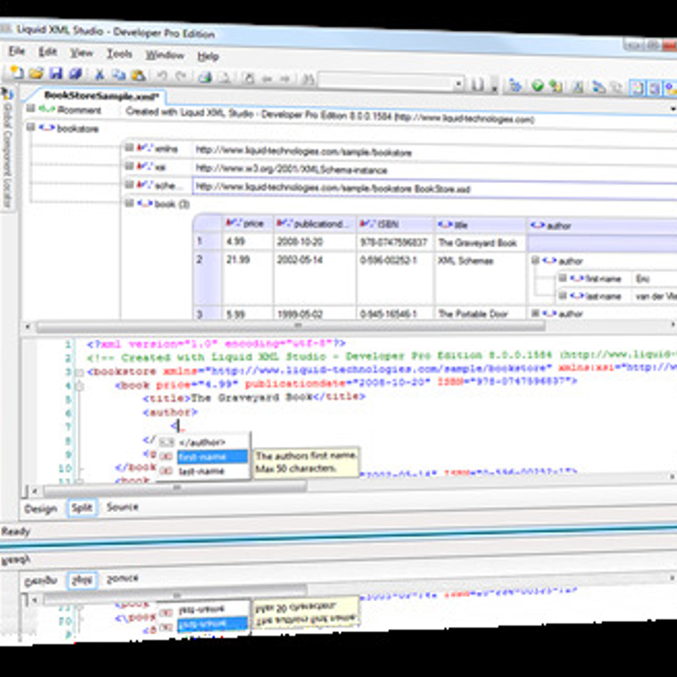The height and width of the screenshot is (677, 677).
Task: Click the Open folder toolbar icon
Action: point(36,73)
